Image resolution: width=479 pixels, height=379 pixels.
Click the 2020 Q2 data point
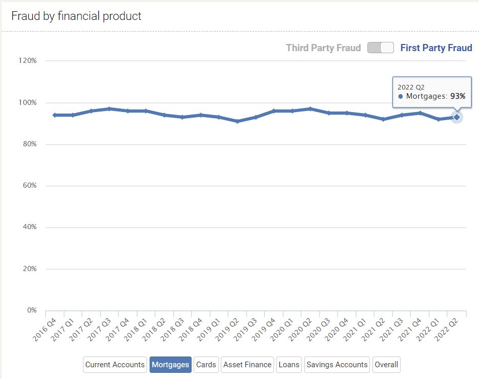[310, 109]
